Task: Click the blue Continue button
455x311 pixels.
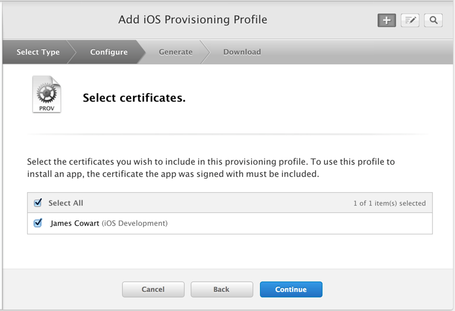Action: click(291, 290)
